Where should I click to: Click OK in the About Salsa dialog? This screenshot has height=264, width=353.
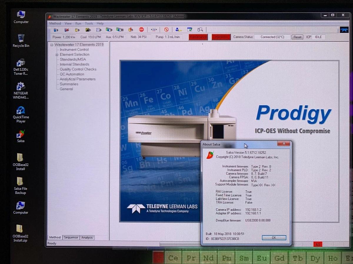click(x=274, y=238)
